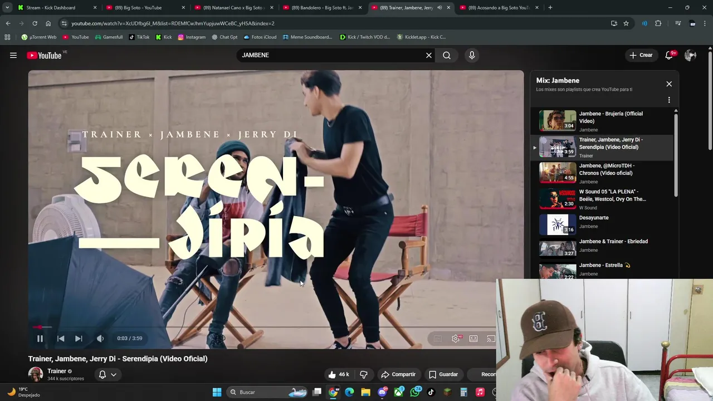
Task: Expand the subscription notification bell dropdown
Action: point(108,374)
